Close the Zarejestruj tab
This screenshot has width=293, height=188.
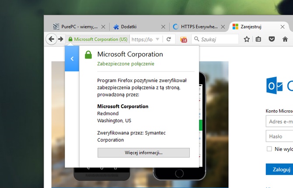(283, 27)
